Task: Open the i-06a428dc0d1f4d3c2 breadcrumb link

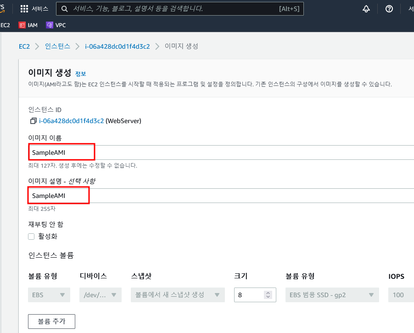Action: tap(117, 46)
